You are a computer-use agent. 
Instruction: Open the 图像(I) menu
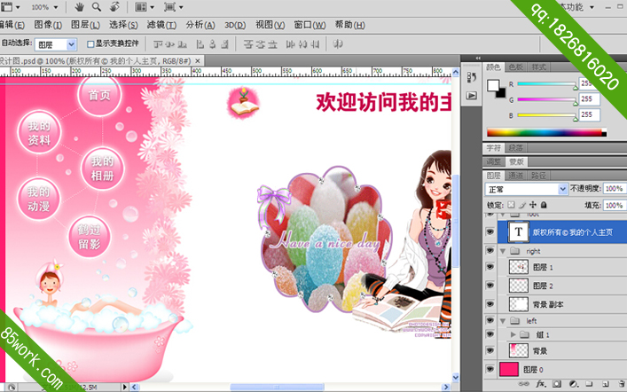(x=48, y=25)
